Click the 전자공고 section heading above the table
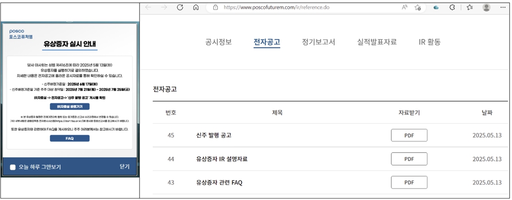This screenshot has height=200, width=512. pos(165,89)
